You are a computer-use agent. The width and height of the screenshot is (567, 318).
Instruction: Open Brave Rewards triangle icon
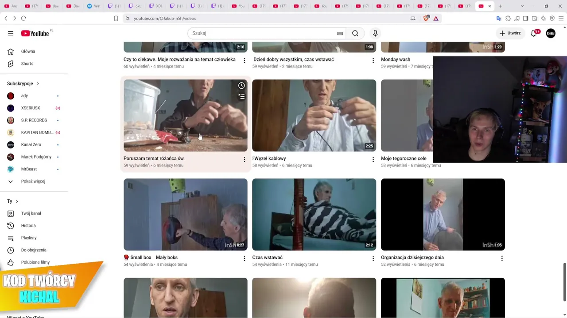point(436,18)
